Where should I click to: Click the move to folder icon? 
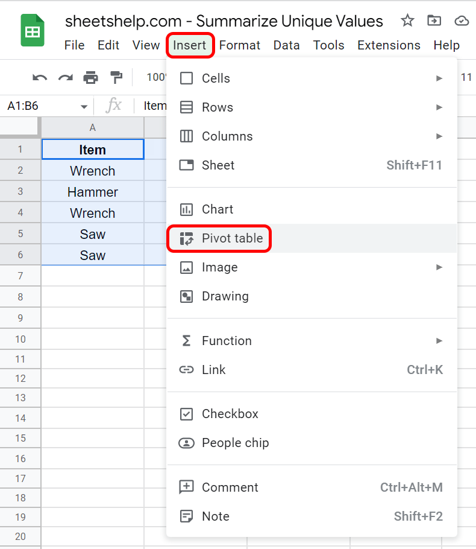[434, 21]
